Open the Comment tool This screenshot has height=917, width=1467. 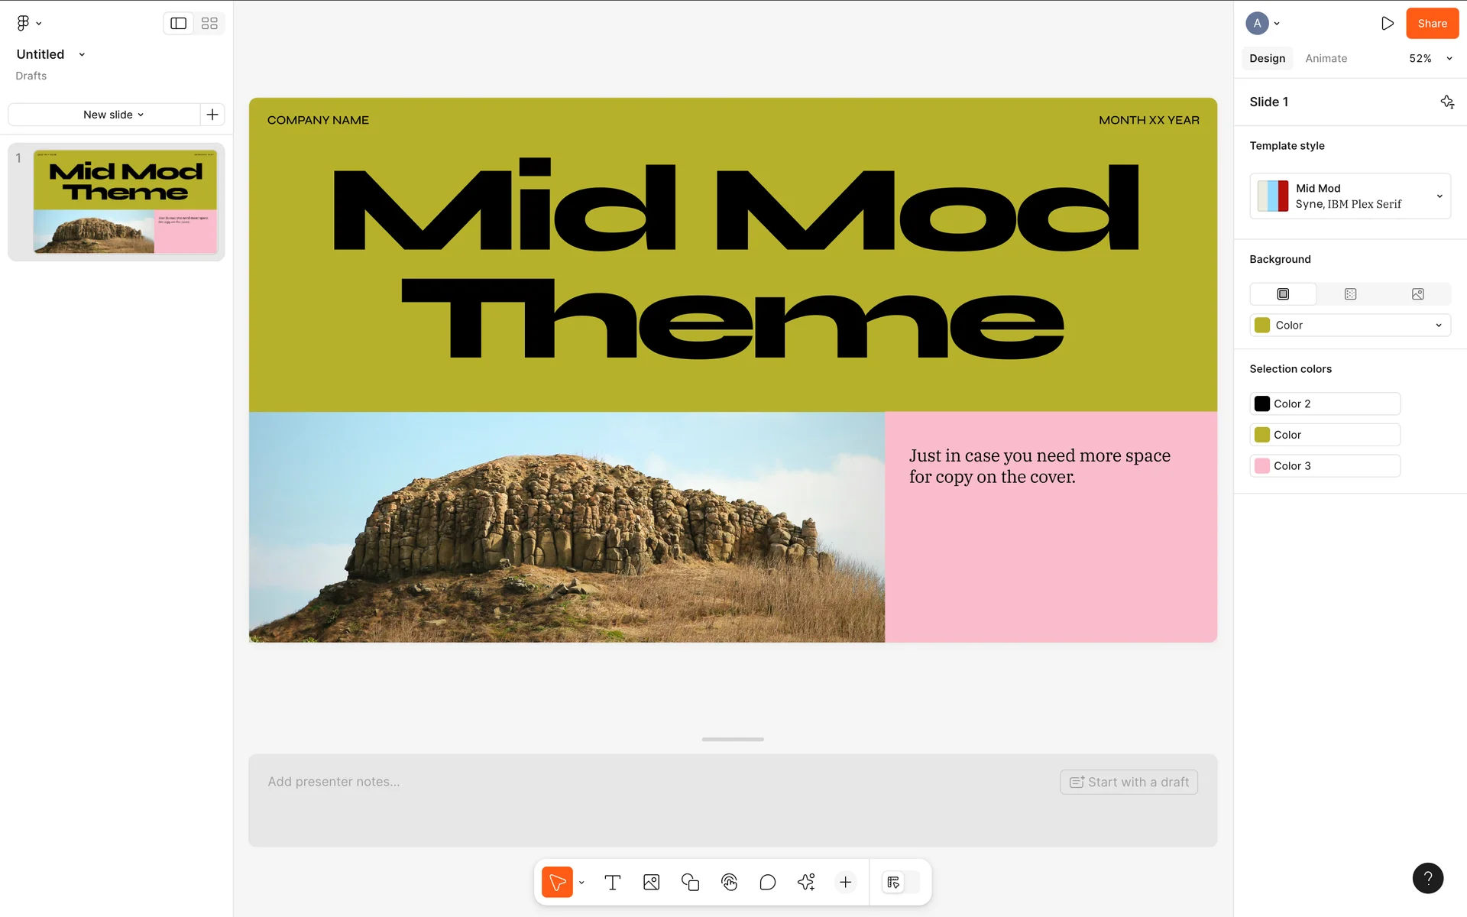point(768,883)
